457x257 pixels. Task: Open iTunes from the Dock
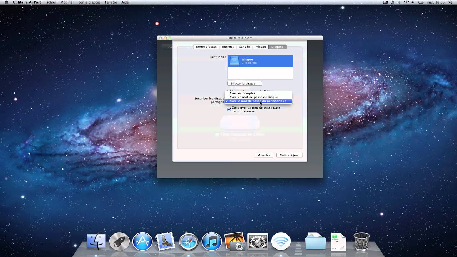[x=211, y=242]
